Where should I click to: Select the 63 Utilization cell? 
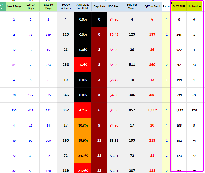(x=194, y=95)
